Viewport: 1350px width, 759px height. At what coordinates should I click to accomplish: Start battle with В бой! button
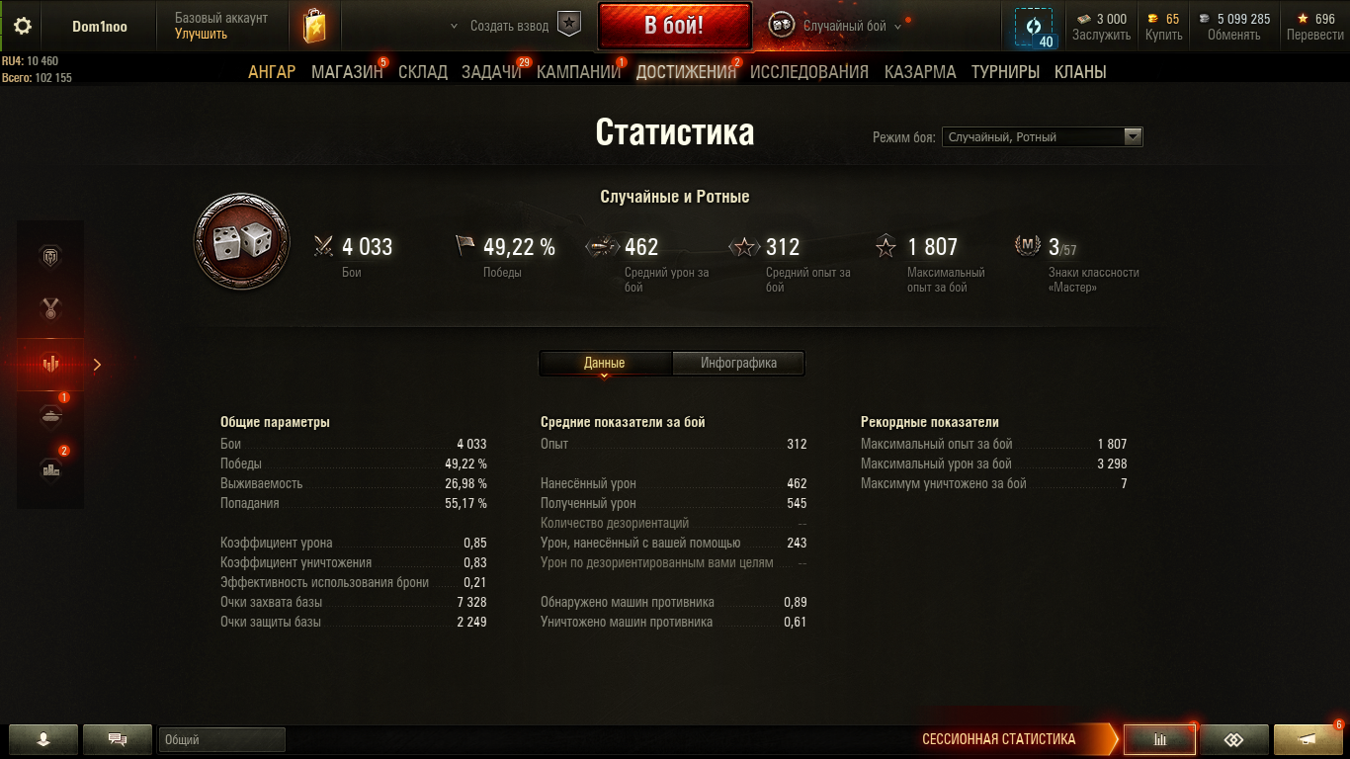pos(674,26)
